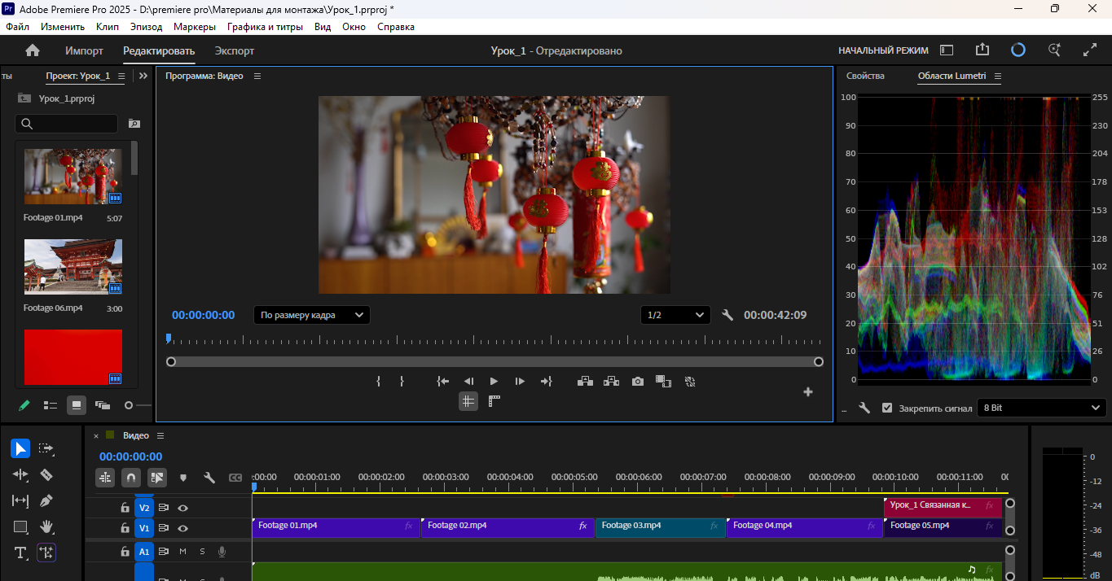Screen dimensions: 1112x581
Task: Click Mark In button in Program monitor
Action: [x=379, y=381]
